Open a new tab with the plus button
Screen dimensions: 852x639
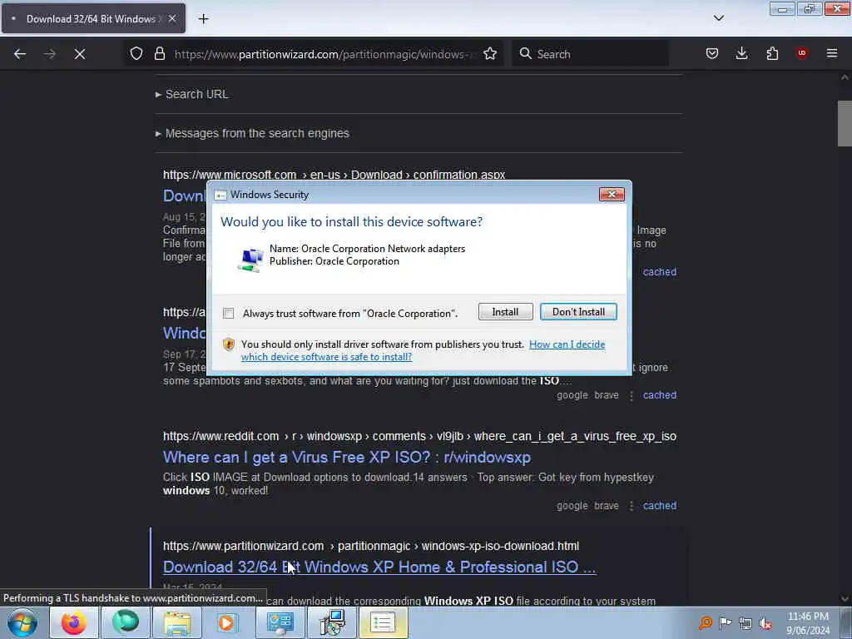pyautogui.click(x=203, y=19)
